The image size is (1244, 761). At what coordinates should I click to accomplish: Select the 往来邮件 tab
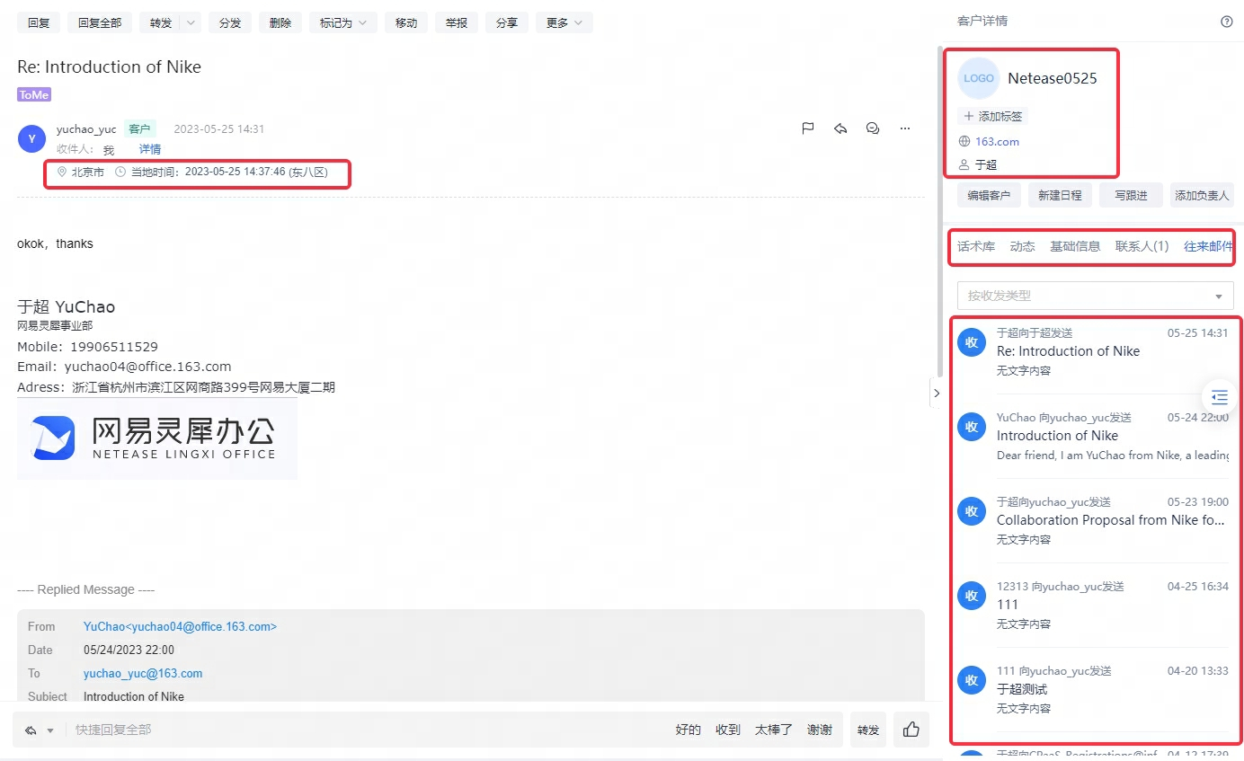coord(1208,246)
